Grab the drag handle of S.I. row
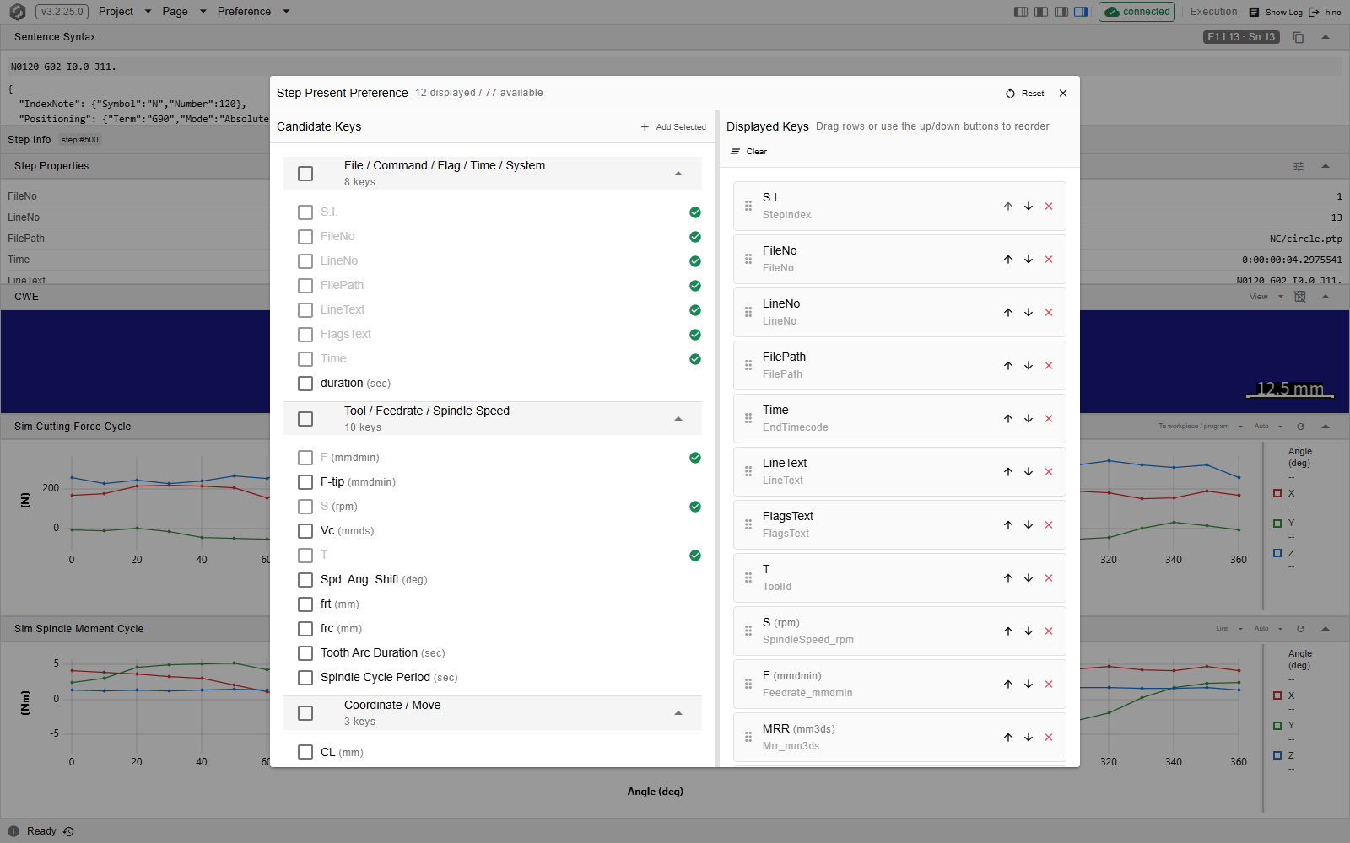Viewport: 1350px width, 843px height. tap(748, 207)
